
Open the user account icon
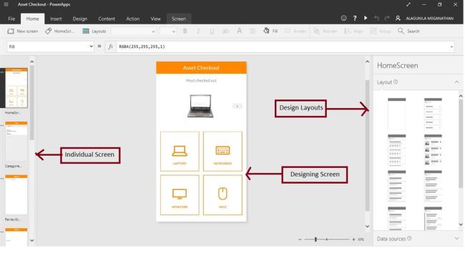click(x=398, y=18)
